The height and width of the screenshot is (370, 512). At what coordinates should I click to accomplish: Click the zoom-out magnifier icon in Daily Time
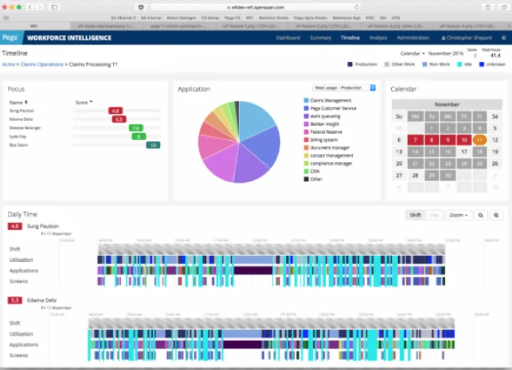point(496,215)
